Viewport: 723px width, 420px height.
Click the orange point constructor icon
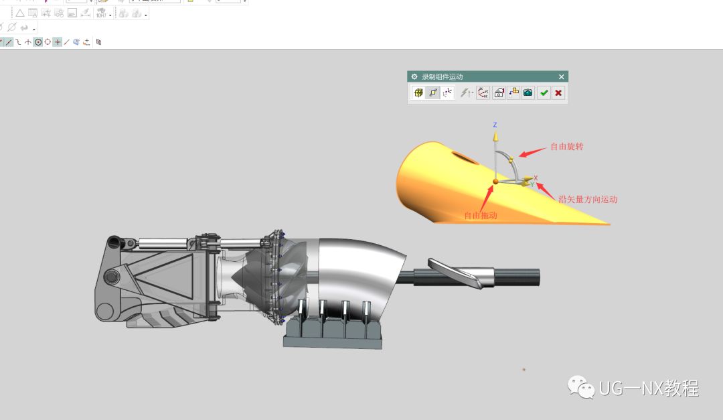[86, 42]
